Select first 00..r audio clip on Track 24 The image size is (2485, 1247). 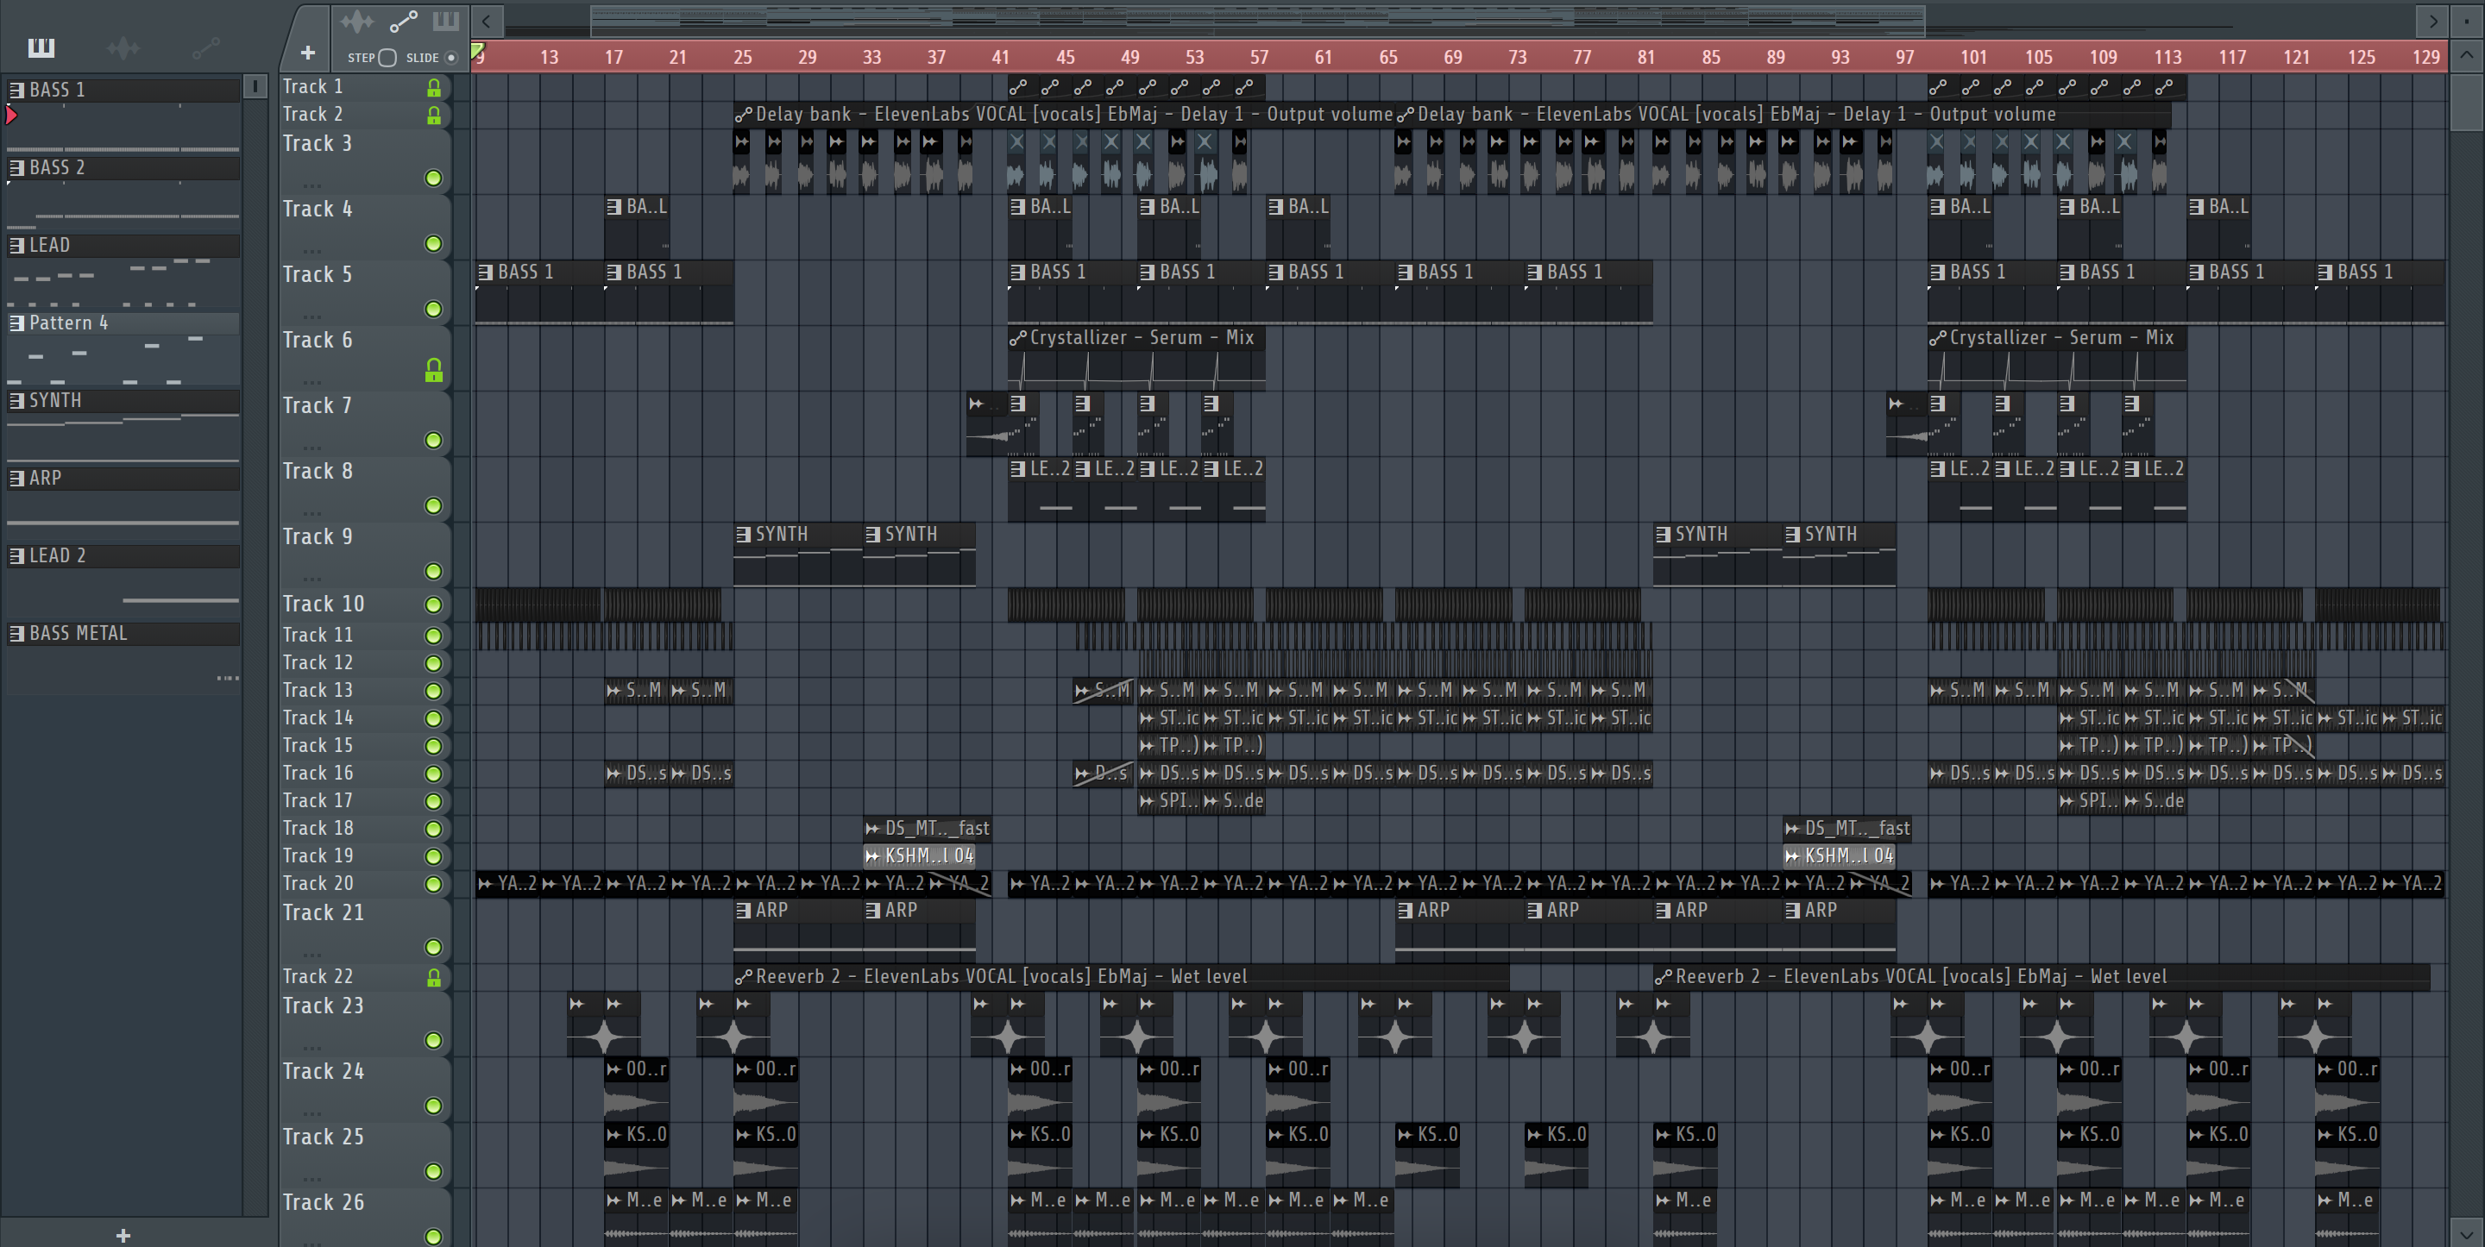click(x=637, y=1089)
